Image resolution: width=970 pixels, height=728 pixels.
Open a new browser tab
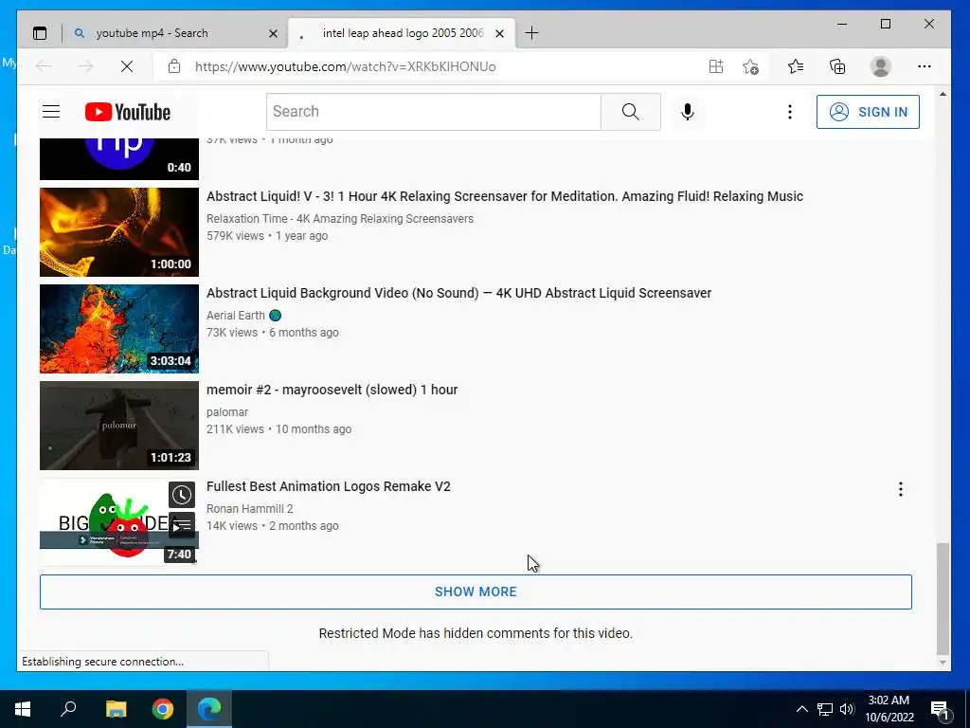531,33
